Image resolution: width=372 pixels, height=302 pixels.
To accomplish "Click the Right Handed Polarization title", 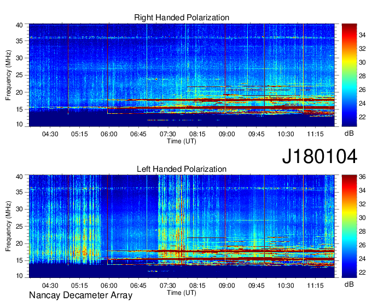I will point(182,18).
